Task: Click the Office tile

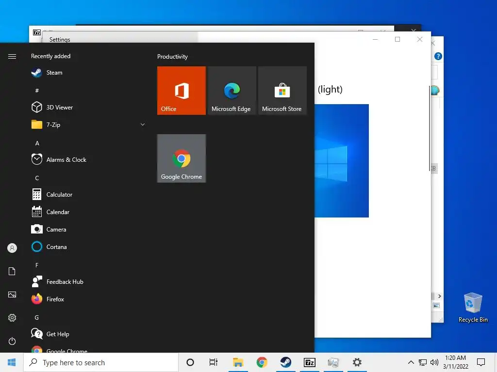Action: [182, 91]
